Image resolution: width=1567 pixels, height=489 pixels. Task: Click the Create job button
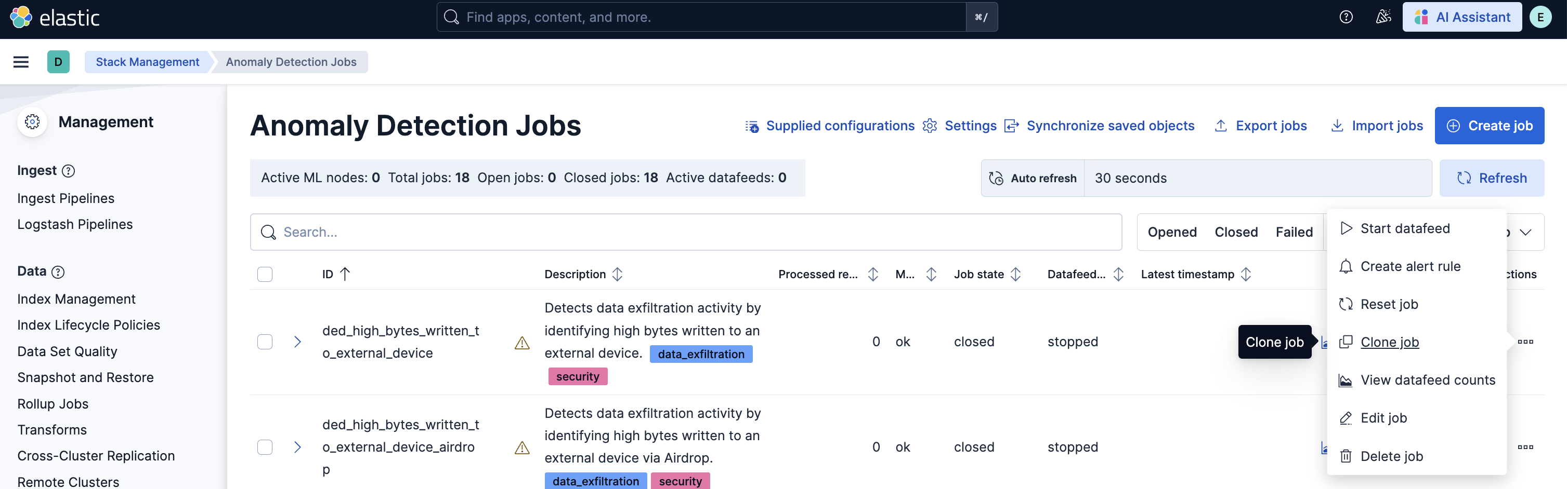coord(1490,126)
